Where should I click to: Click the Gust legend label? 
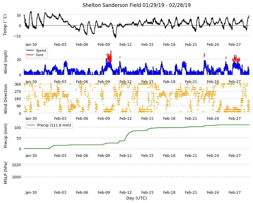[40, 55]
